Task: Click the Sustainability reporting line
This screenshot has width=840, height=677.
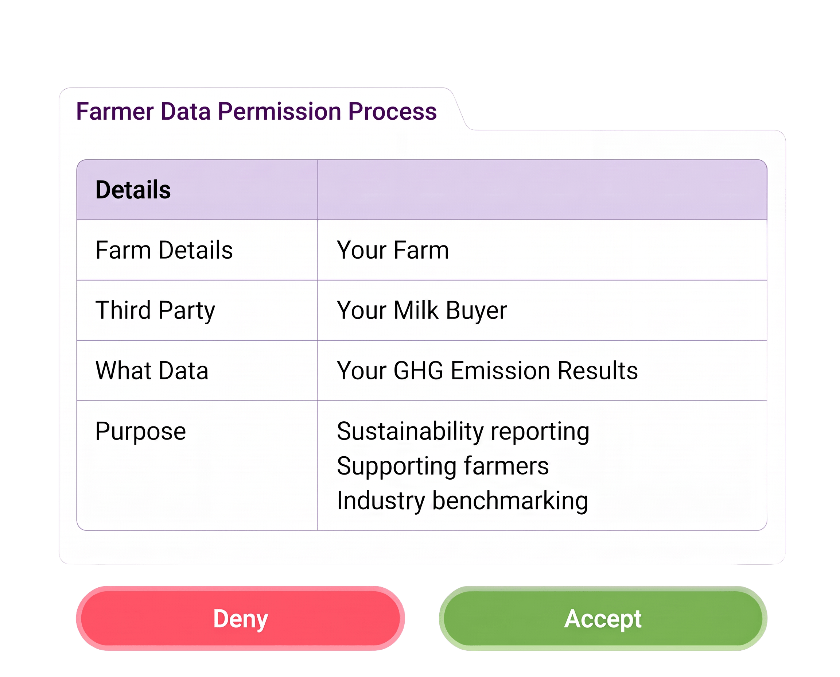Action: [x=463, y=431]
